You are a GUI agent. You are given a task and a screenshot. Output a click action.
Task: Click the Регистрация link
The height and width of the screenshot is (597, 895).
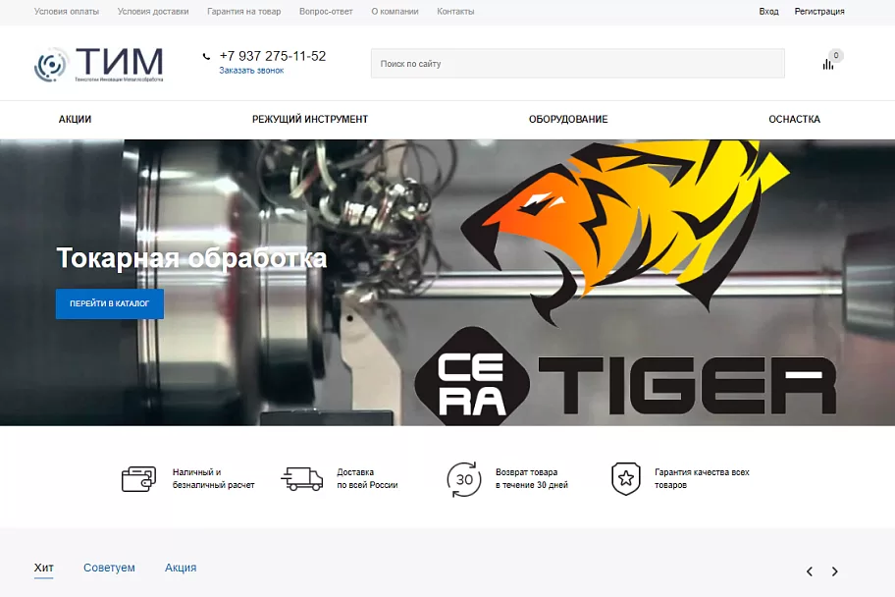tap(819, 12)
